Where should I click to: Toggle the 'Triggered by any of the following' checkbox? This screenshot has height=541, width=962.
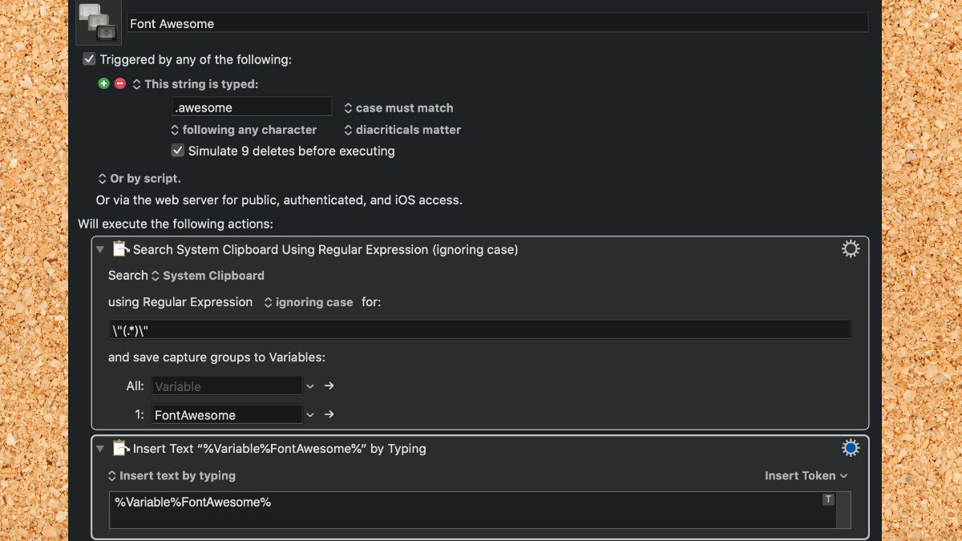tap(90, 59)
